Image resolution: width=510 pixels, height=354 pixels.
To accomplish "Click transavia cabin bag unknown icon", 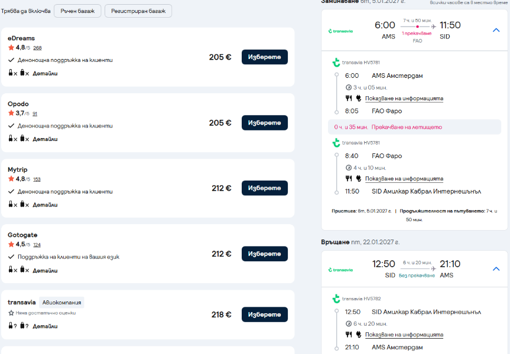I will [x=11, y=326].
